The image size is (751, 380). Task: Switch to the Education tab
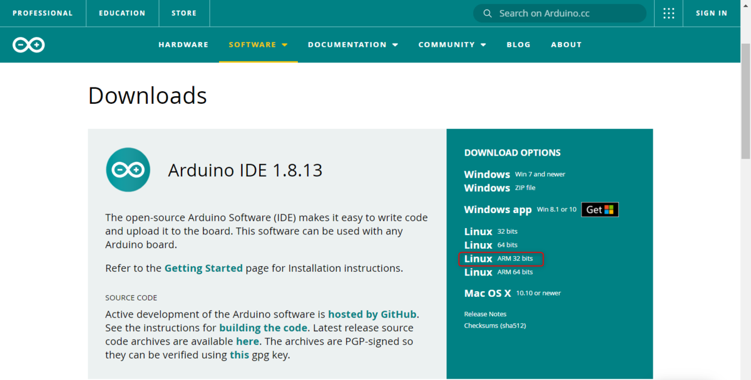(x=122, y=13)
